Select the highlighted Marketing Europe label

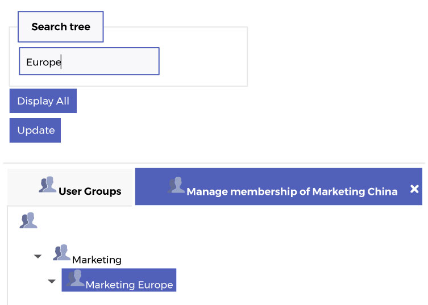tap(130, 285)
